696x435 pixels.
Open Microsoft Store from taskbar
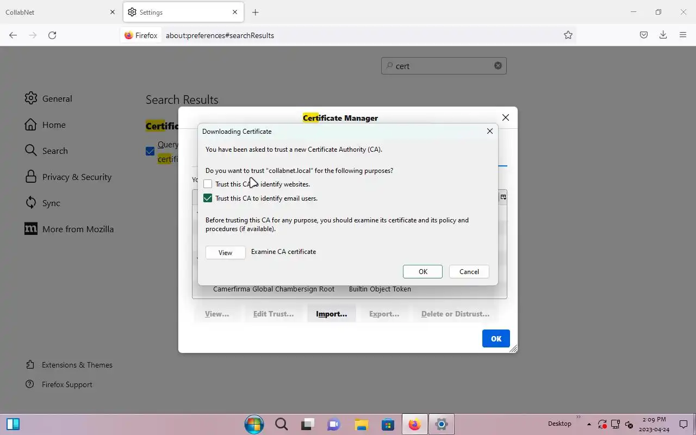[x=387, y=424]
